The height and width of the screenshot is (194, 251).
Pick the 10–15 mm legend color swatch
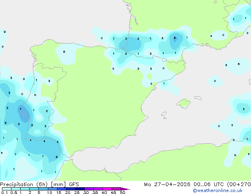coord(52,189)
